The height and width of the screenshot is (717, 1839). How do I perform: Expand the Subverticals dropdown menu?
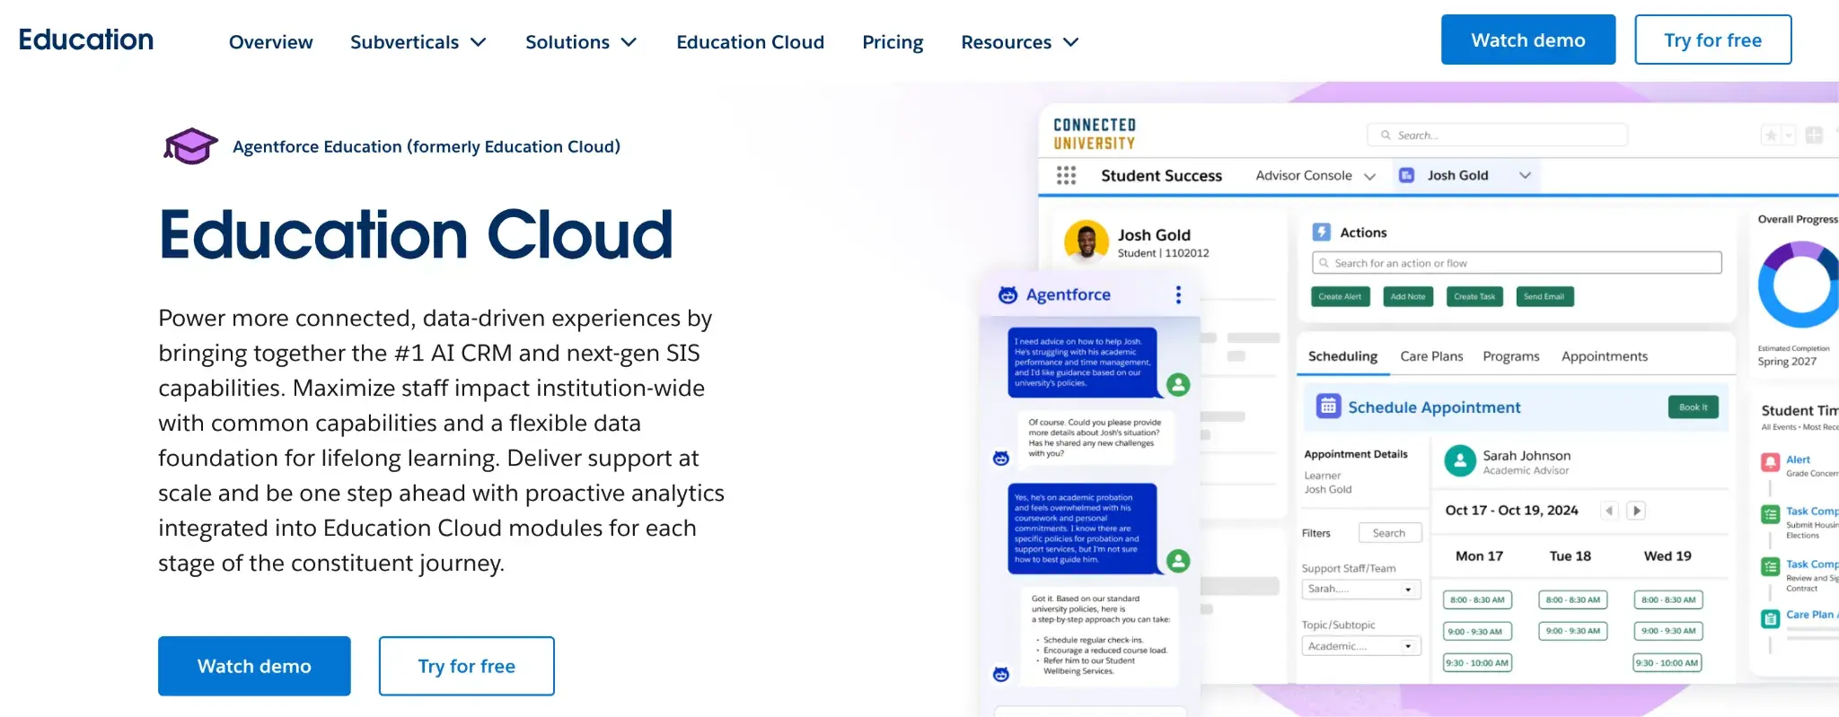point(418,42)
